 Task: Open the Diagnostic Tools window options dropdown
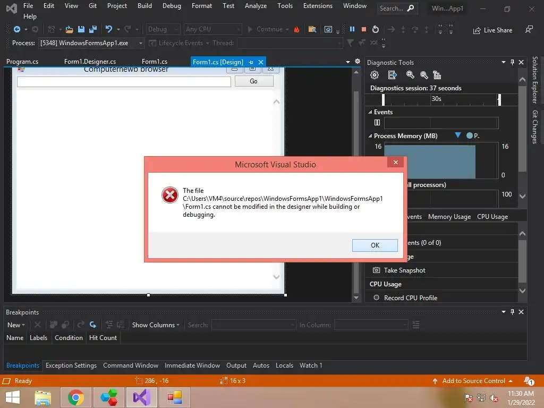(x=504, y=62)
